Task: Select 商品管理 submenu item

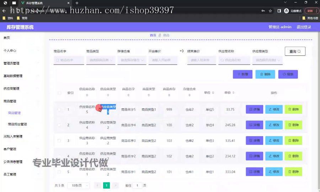Action: 14,113
